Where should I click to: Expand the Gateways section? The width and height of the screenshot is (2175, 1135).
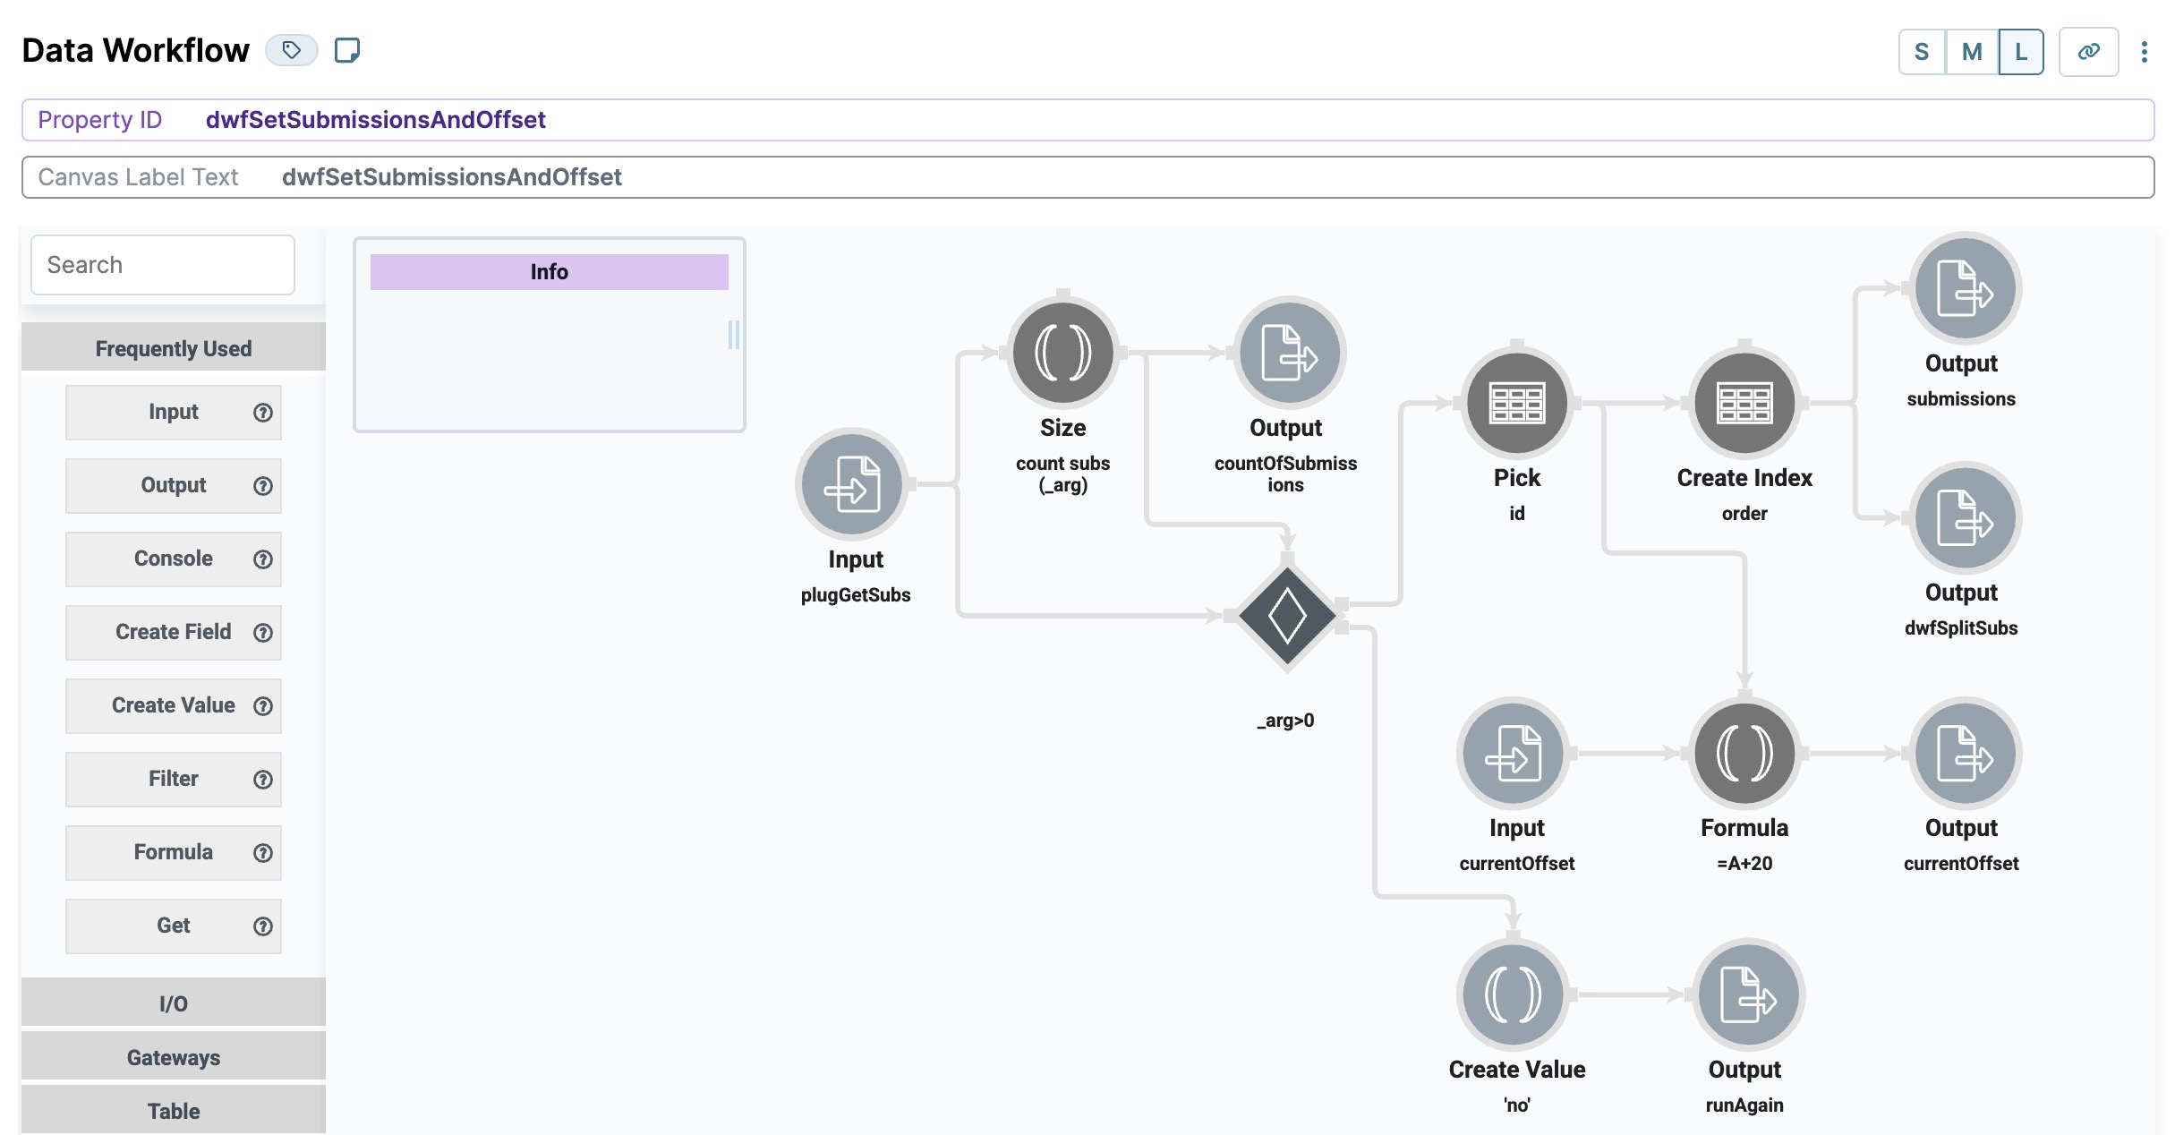173,1056
